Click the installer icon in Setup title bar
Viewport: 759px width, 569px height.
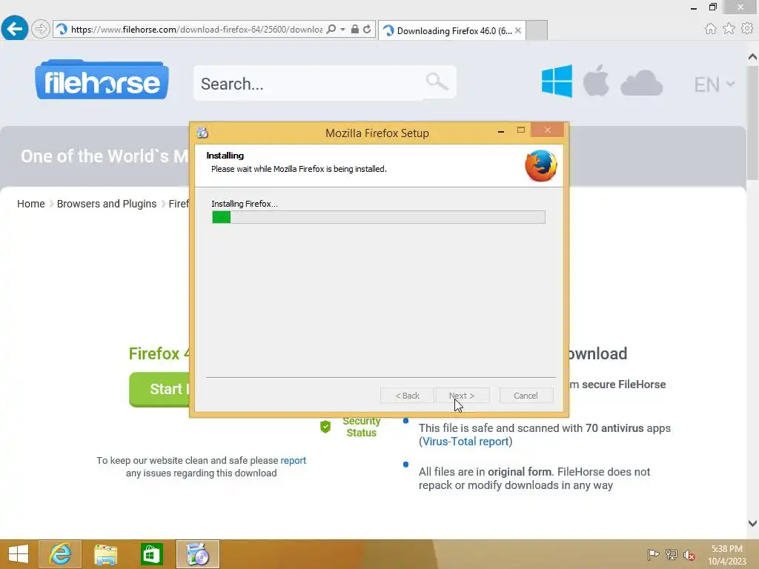[202, 133]
